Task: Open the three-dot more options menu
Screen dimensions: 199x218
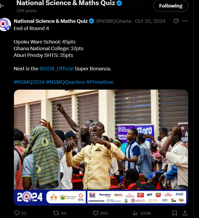Action: [185, 21]
